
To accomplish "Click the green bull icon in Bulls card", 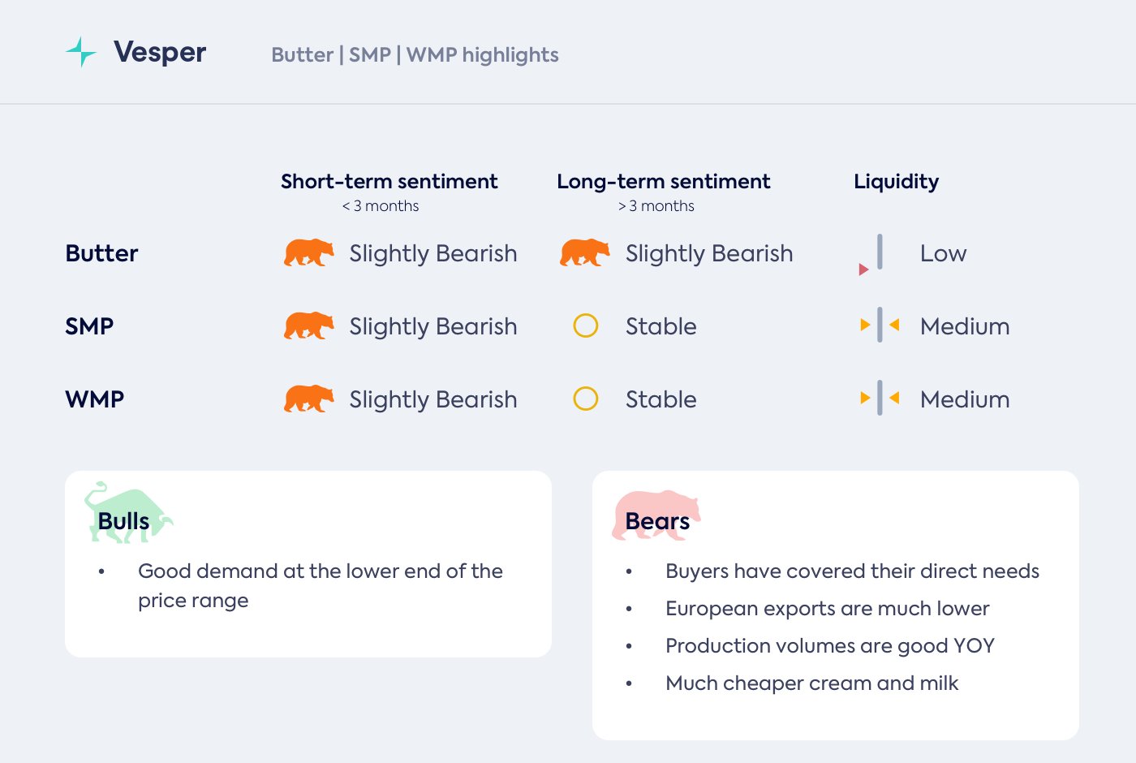I will click(x=127, y=513).
